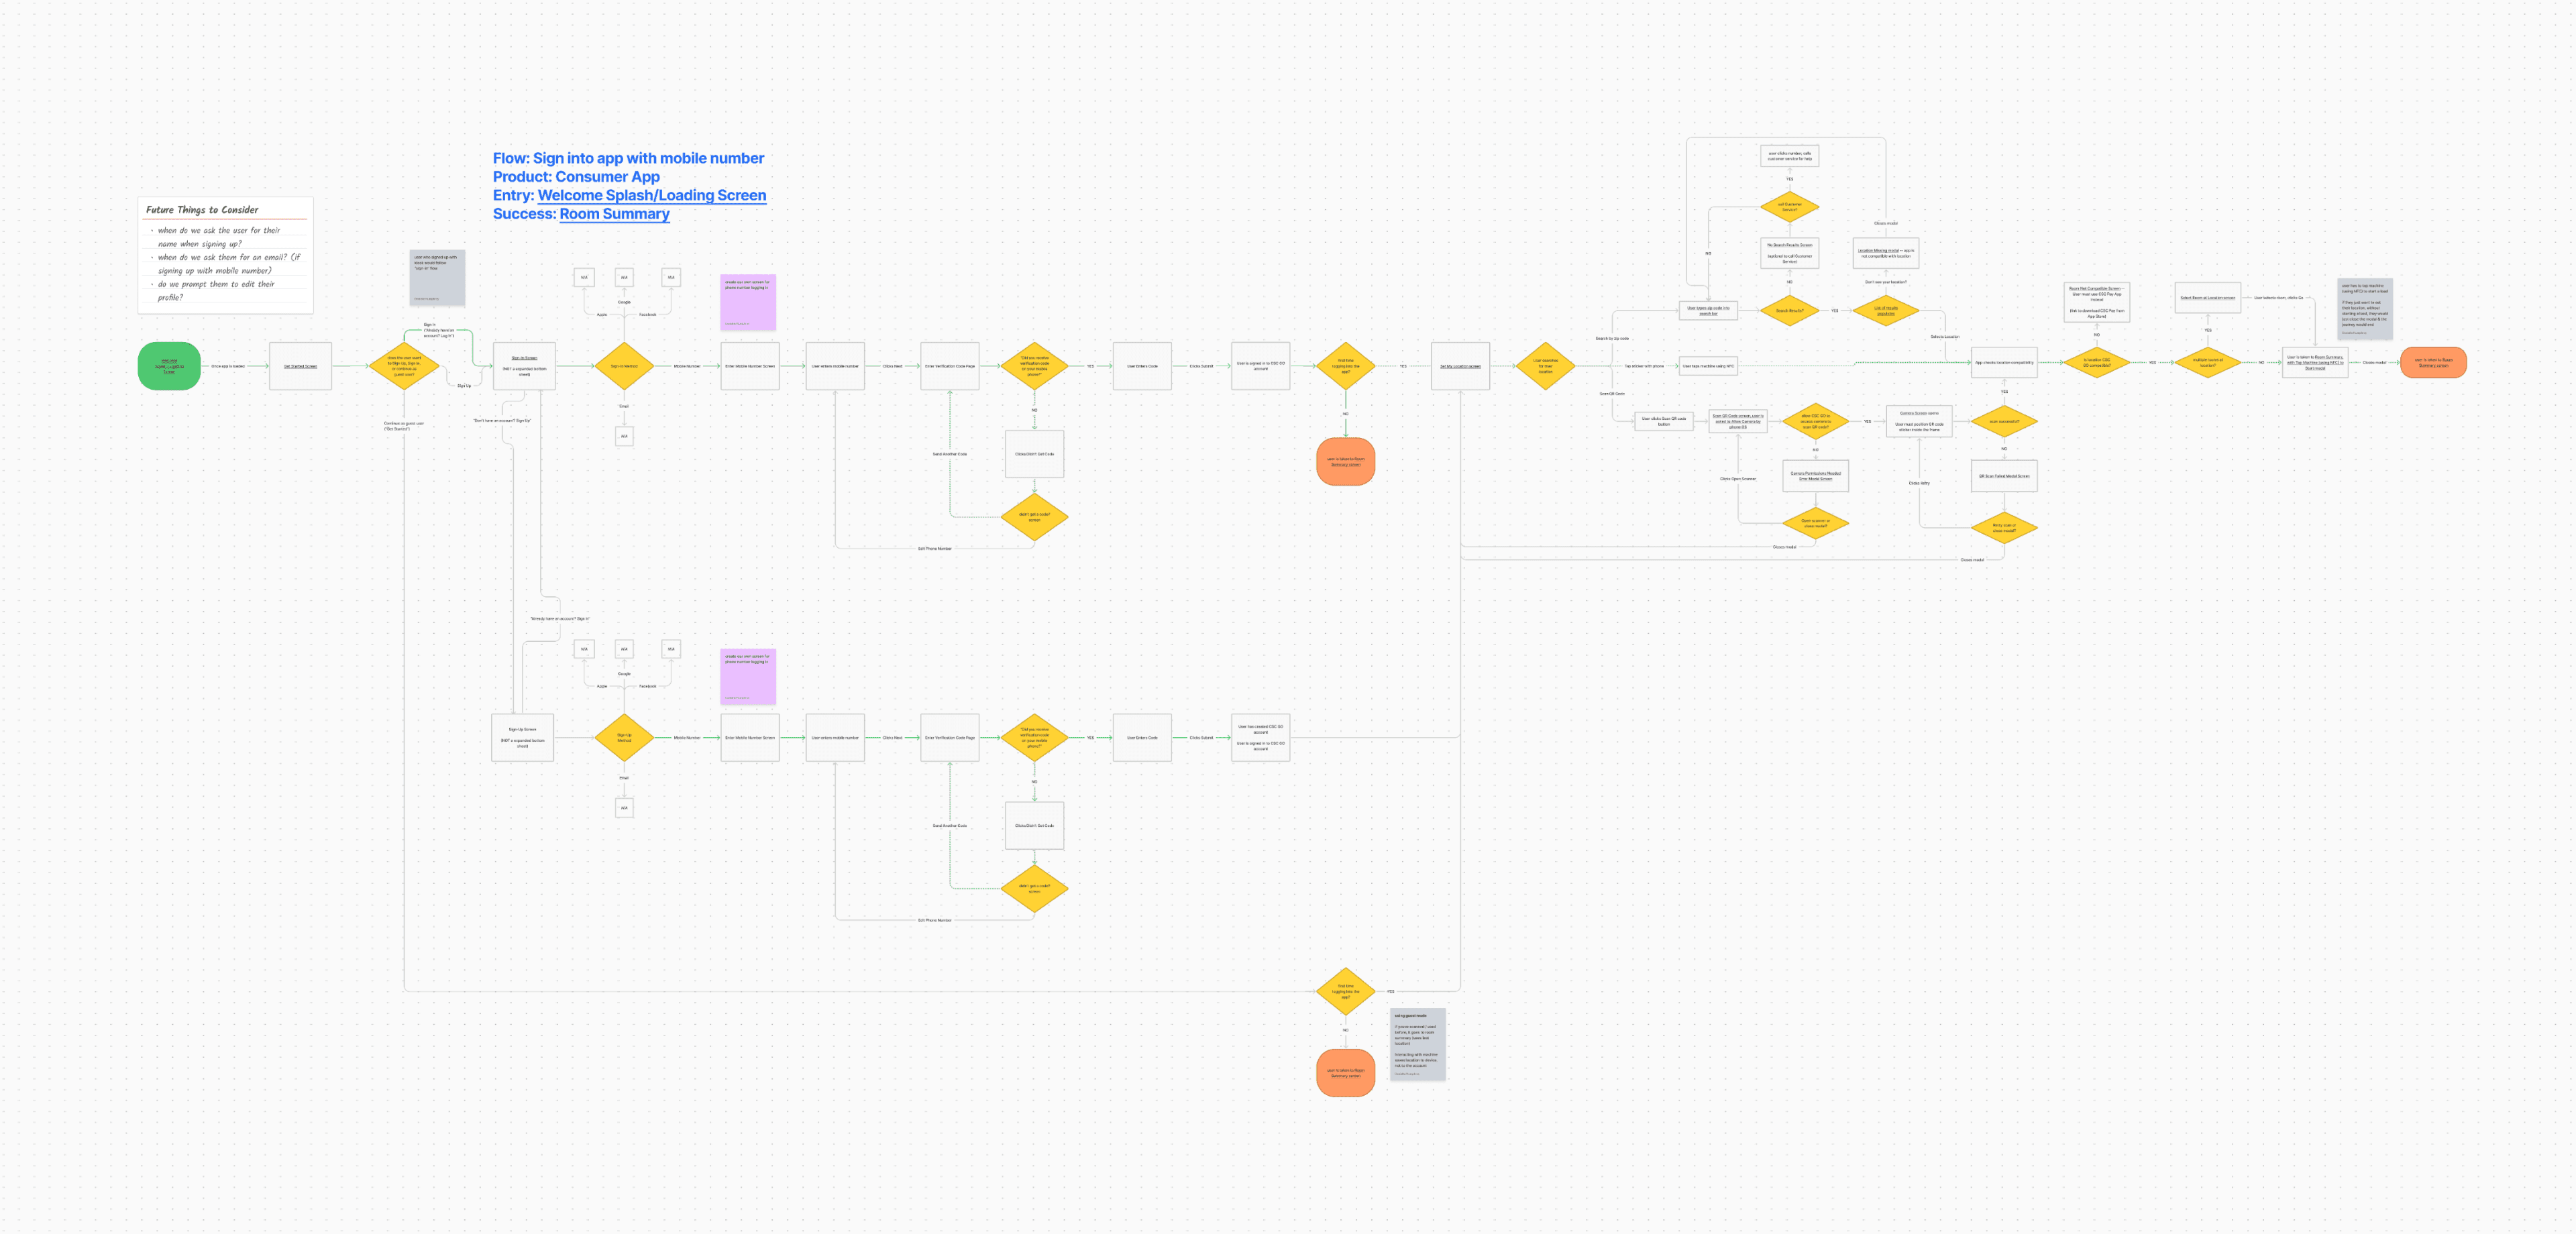Select 'multiple rooms at location?' diamond

(x=2208, y=363)
